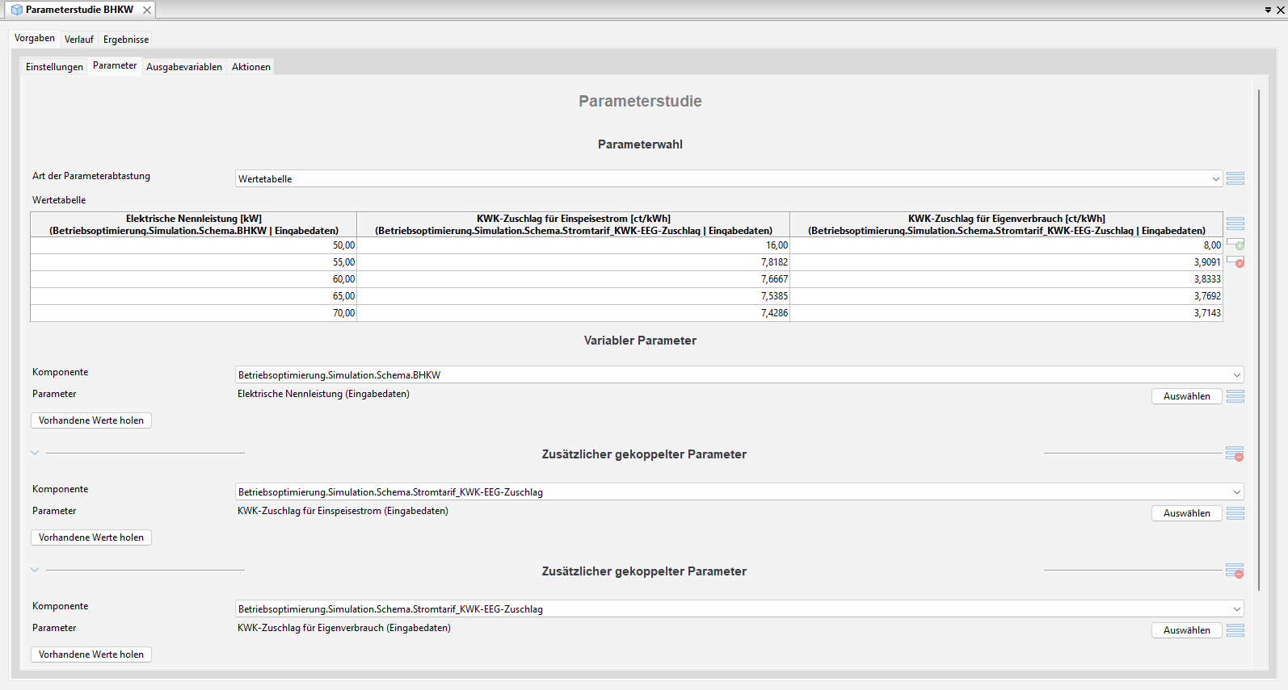This screenshot has width=1288, height=690.
Task: Click list icon beside KWK-Zuschlag für Eigenverbrauch Auswählen
Action: pos(1235,630)
